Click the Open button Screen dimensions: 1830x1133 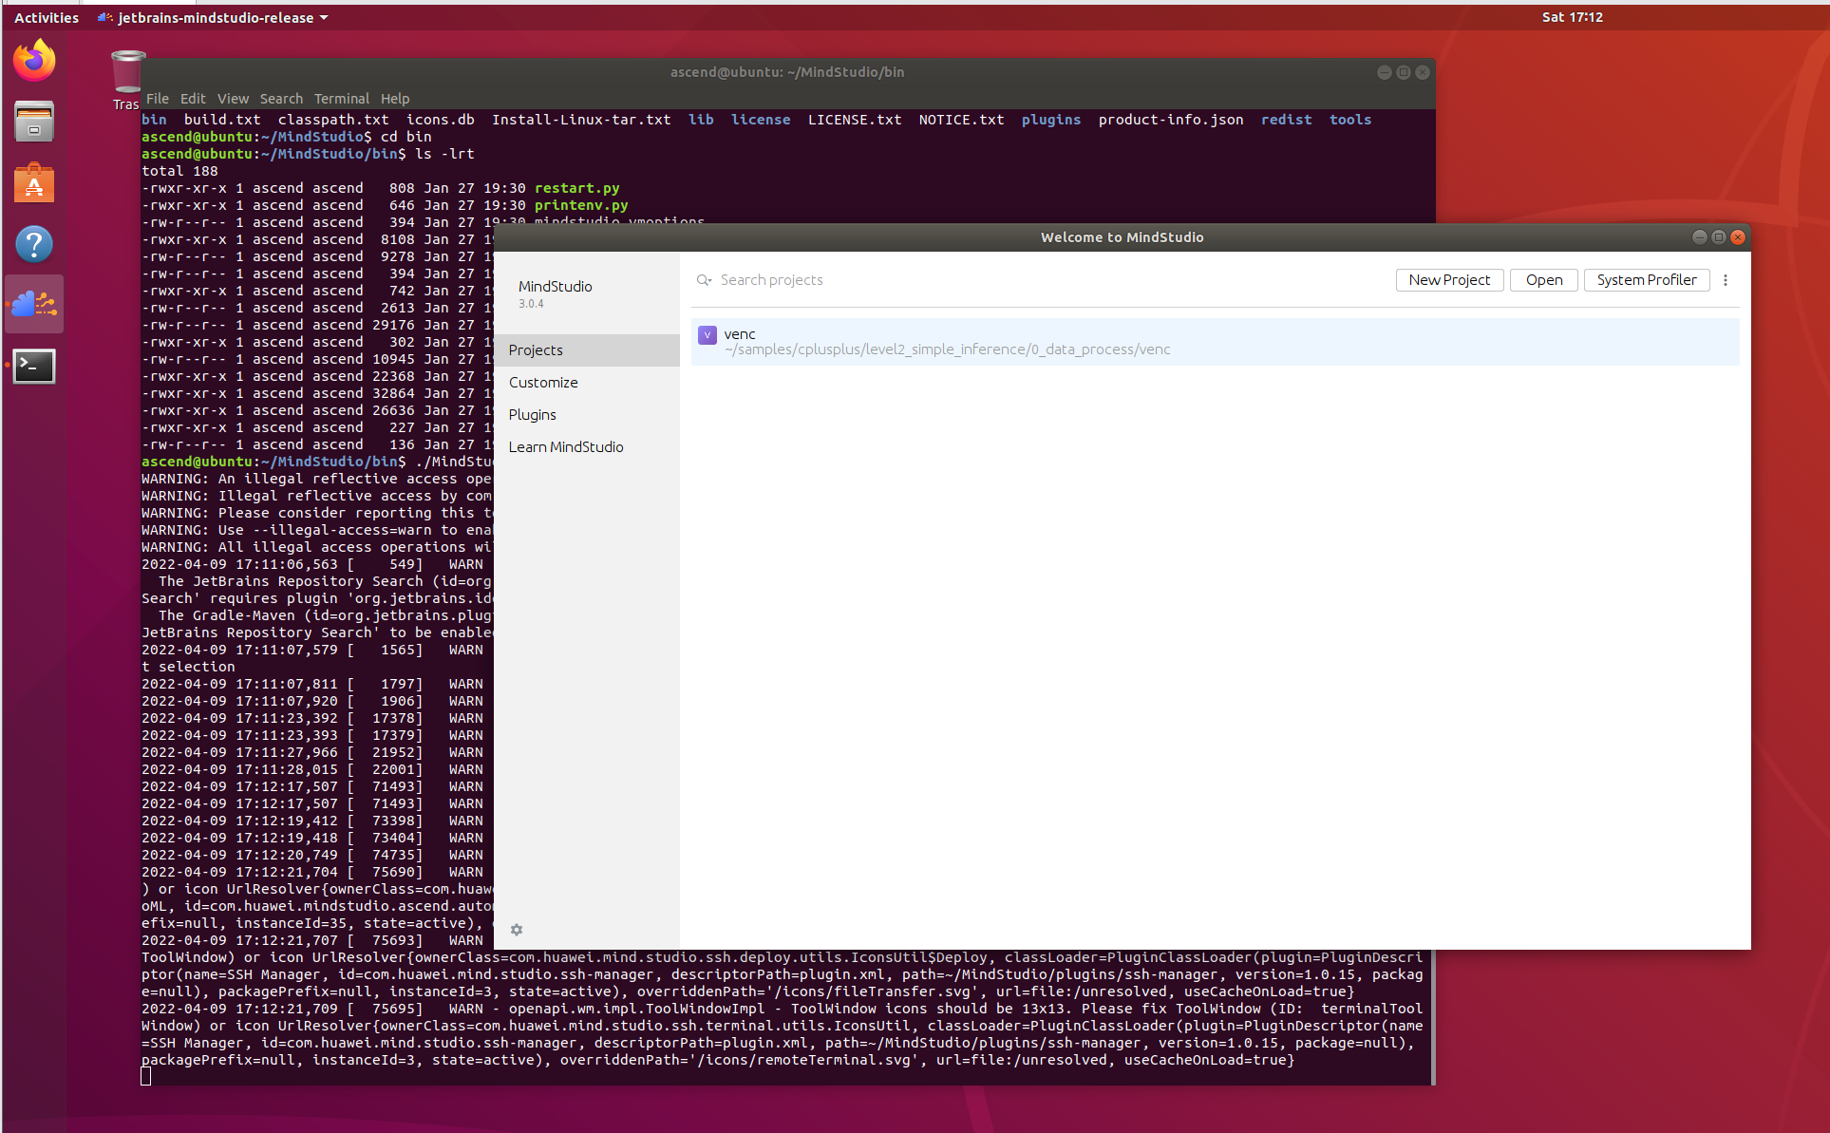(1543, 280)
